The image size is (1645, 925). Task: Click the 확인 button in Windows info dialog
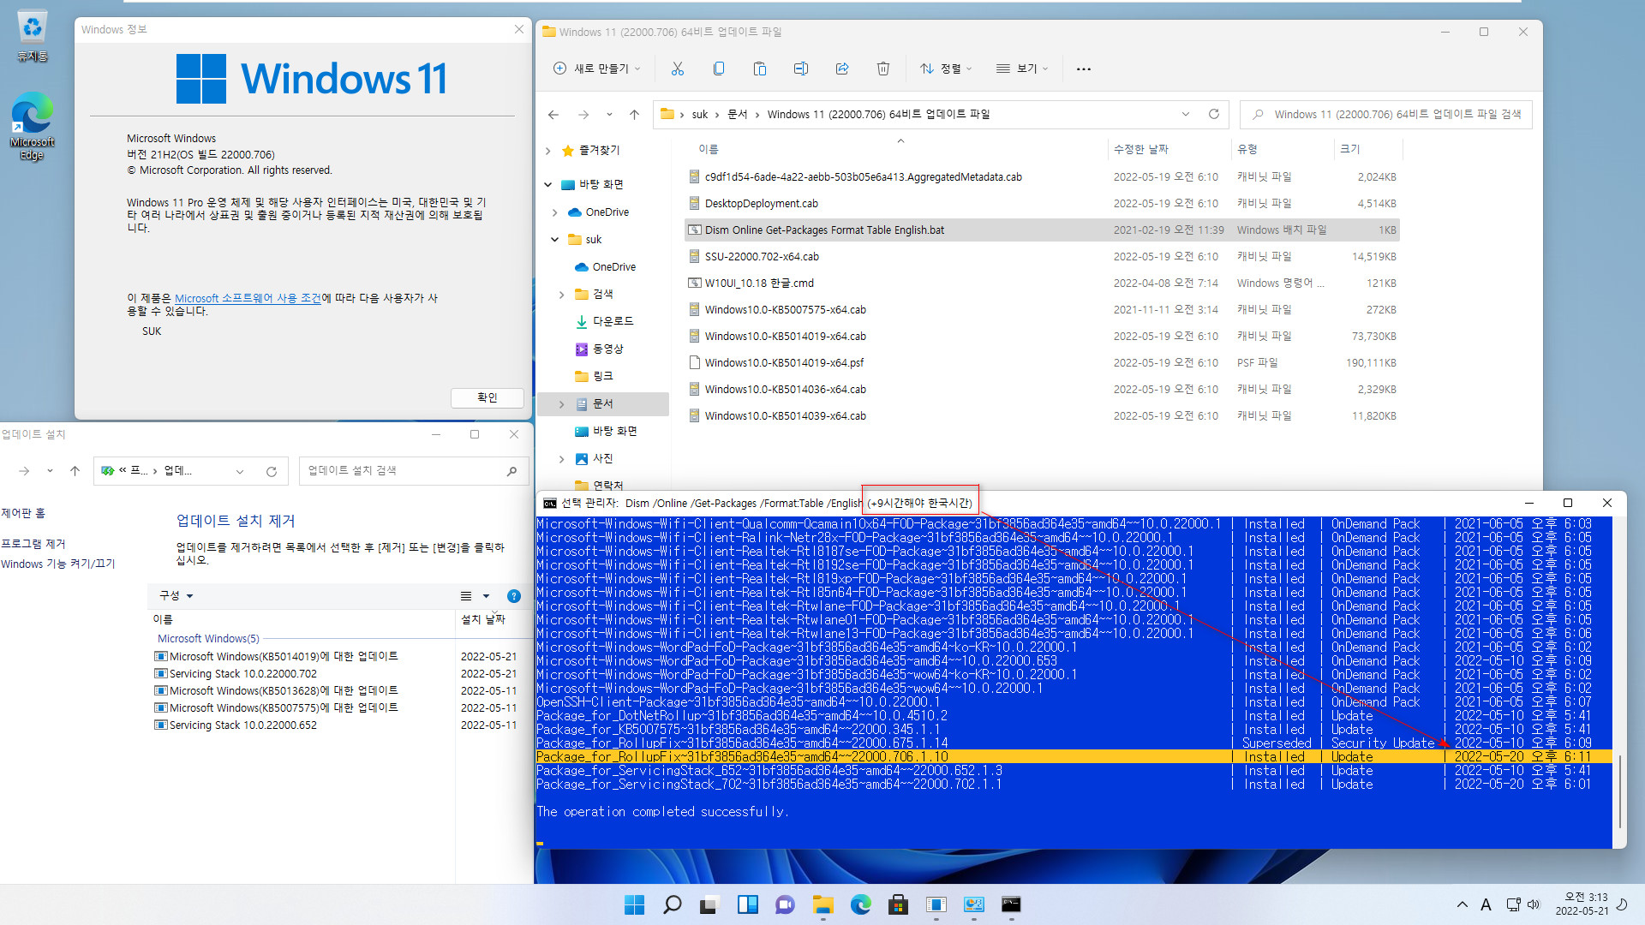pyautogui.click(x=488, y=397)
